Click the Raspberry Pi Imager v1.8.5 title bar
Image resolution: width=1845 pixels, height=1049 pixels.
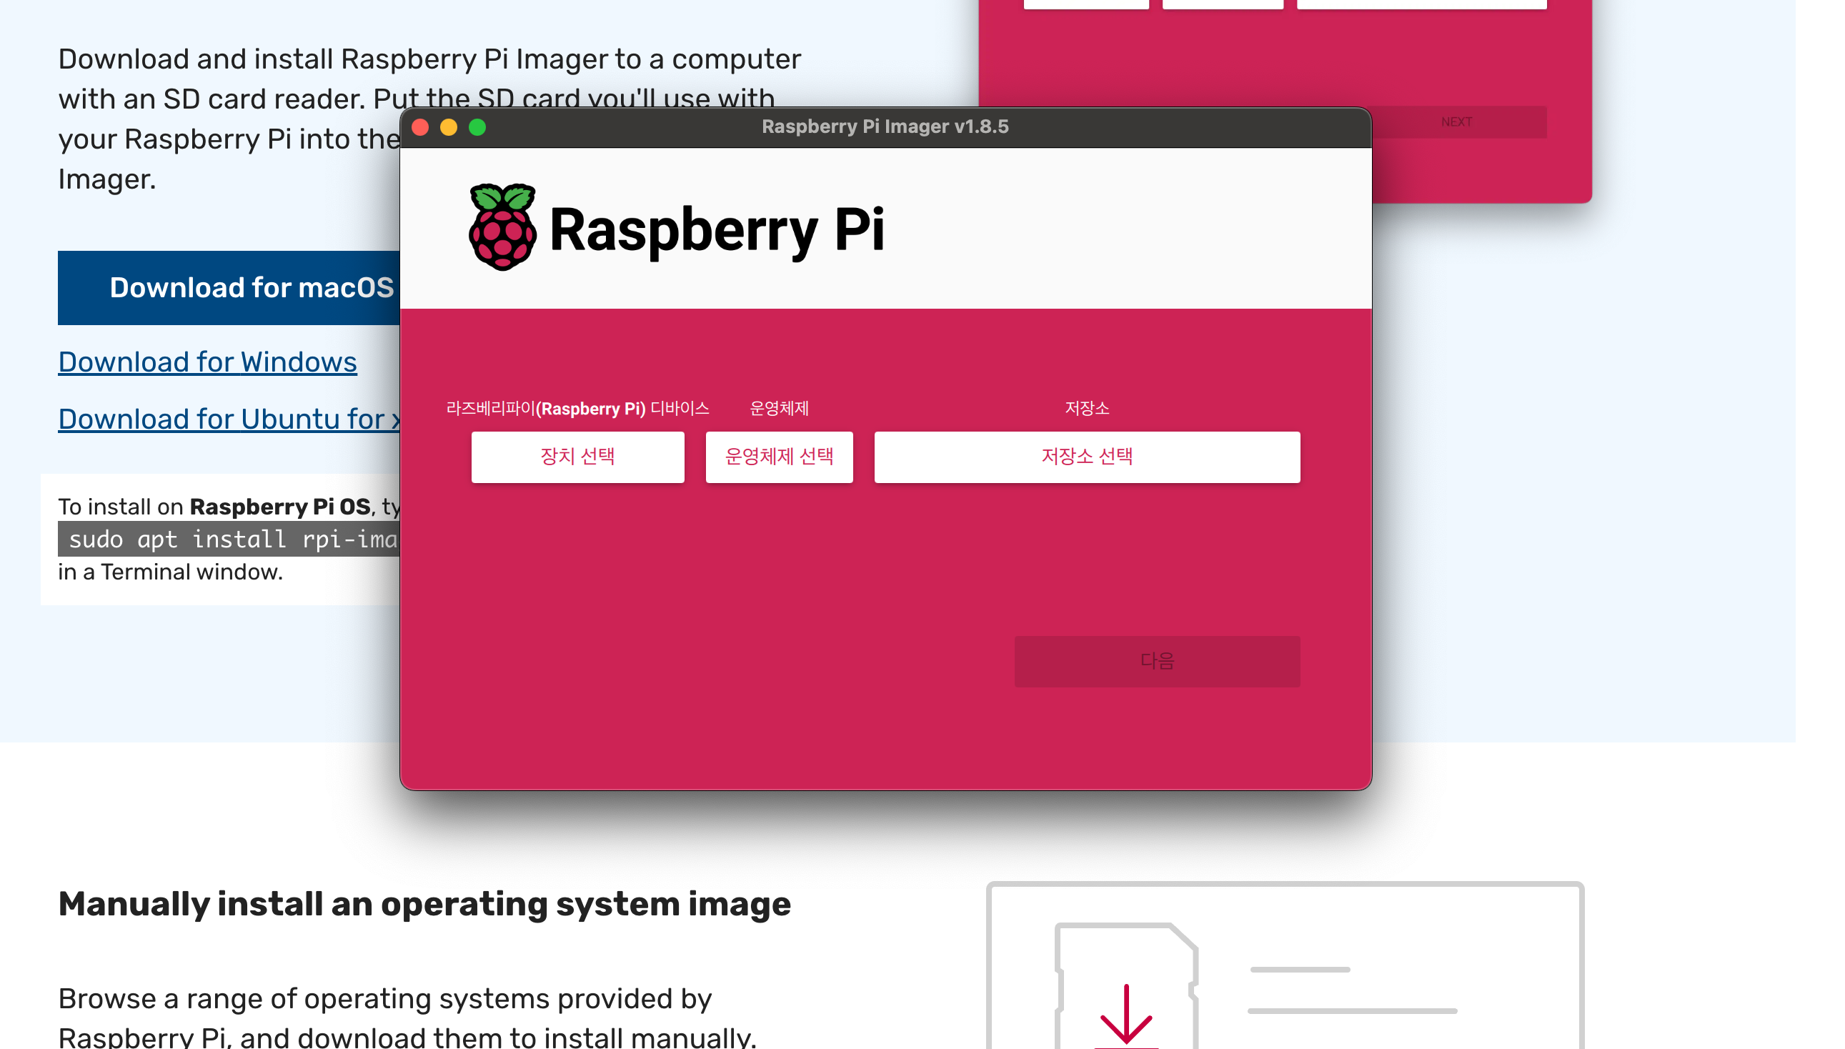pyautogui.click(x=885, y=127)
